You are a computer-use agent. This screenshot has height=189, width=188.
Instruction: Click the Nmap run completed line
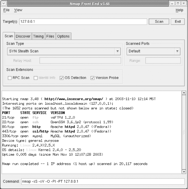click(x=75, y=164)
